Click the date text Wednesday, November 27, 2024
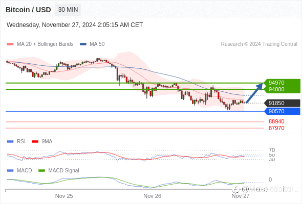 click(x=51, y=25)
